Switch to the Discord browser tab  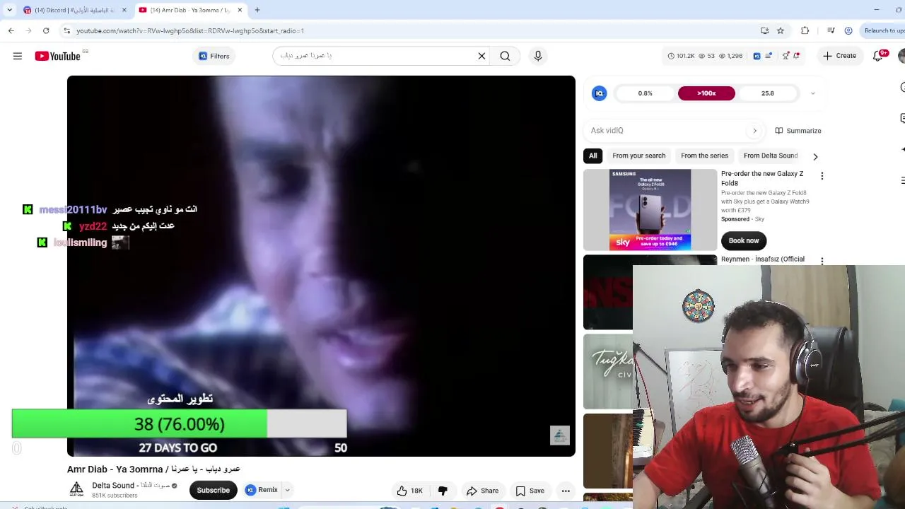click(74, 10)
